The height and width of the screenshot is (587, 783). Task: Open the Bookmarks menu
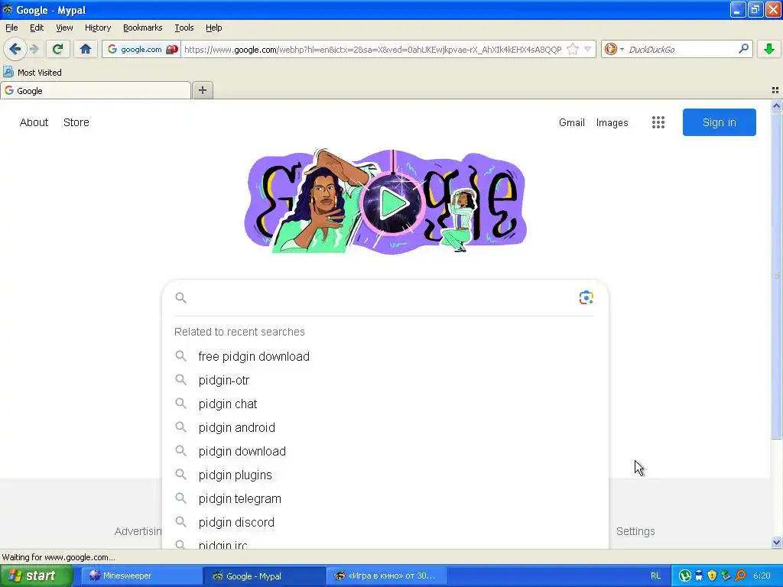[x=142, y=28]
